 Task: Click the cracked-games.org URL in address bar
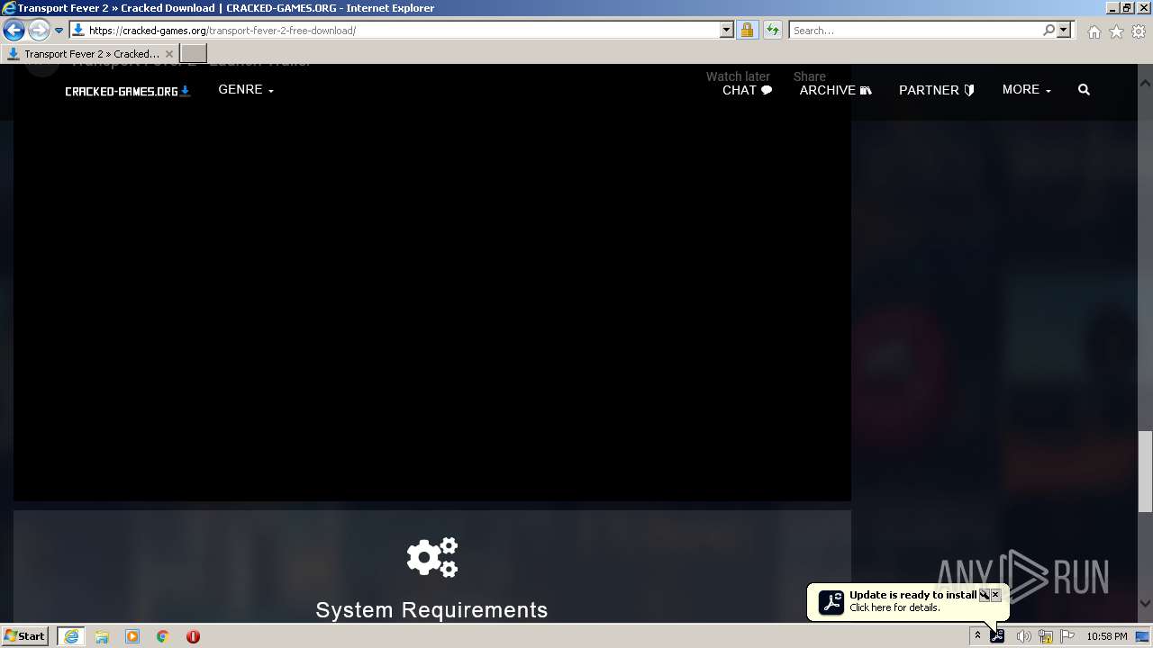coord(222,31)
